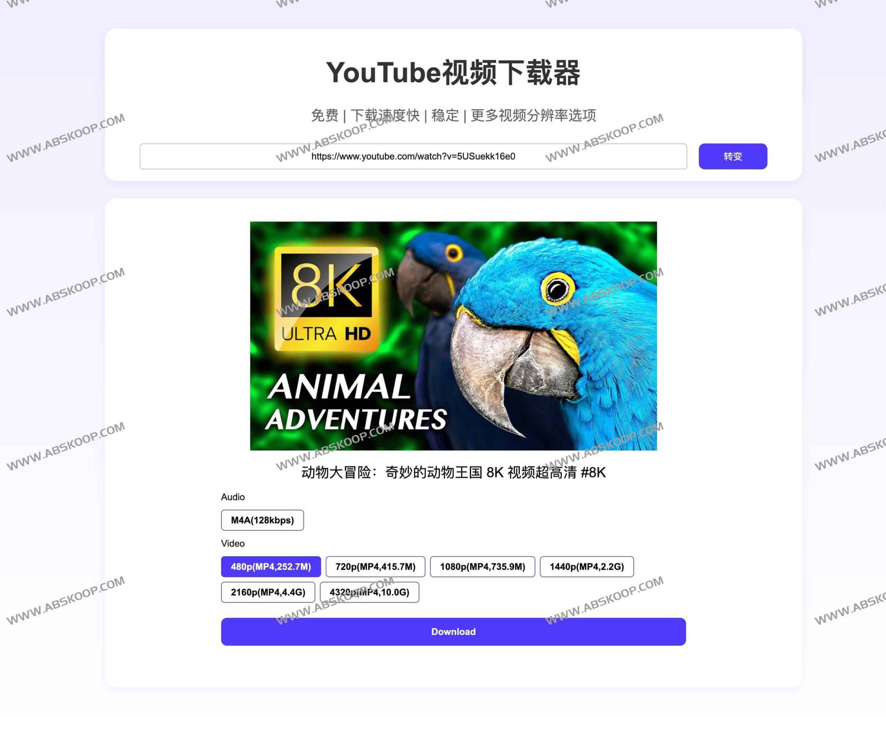This screenshot has width=886, height=743.
Task: Click the Video section label
Action: coord(233,543)
